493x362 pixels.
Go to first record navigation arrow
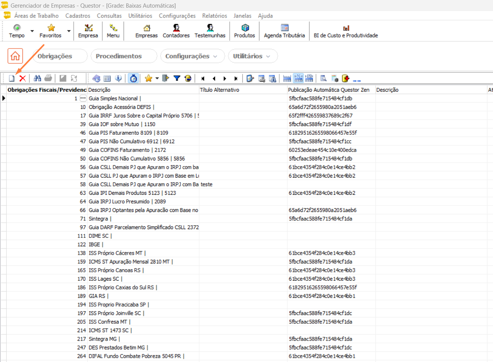click(203, 78)
